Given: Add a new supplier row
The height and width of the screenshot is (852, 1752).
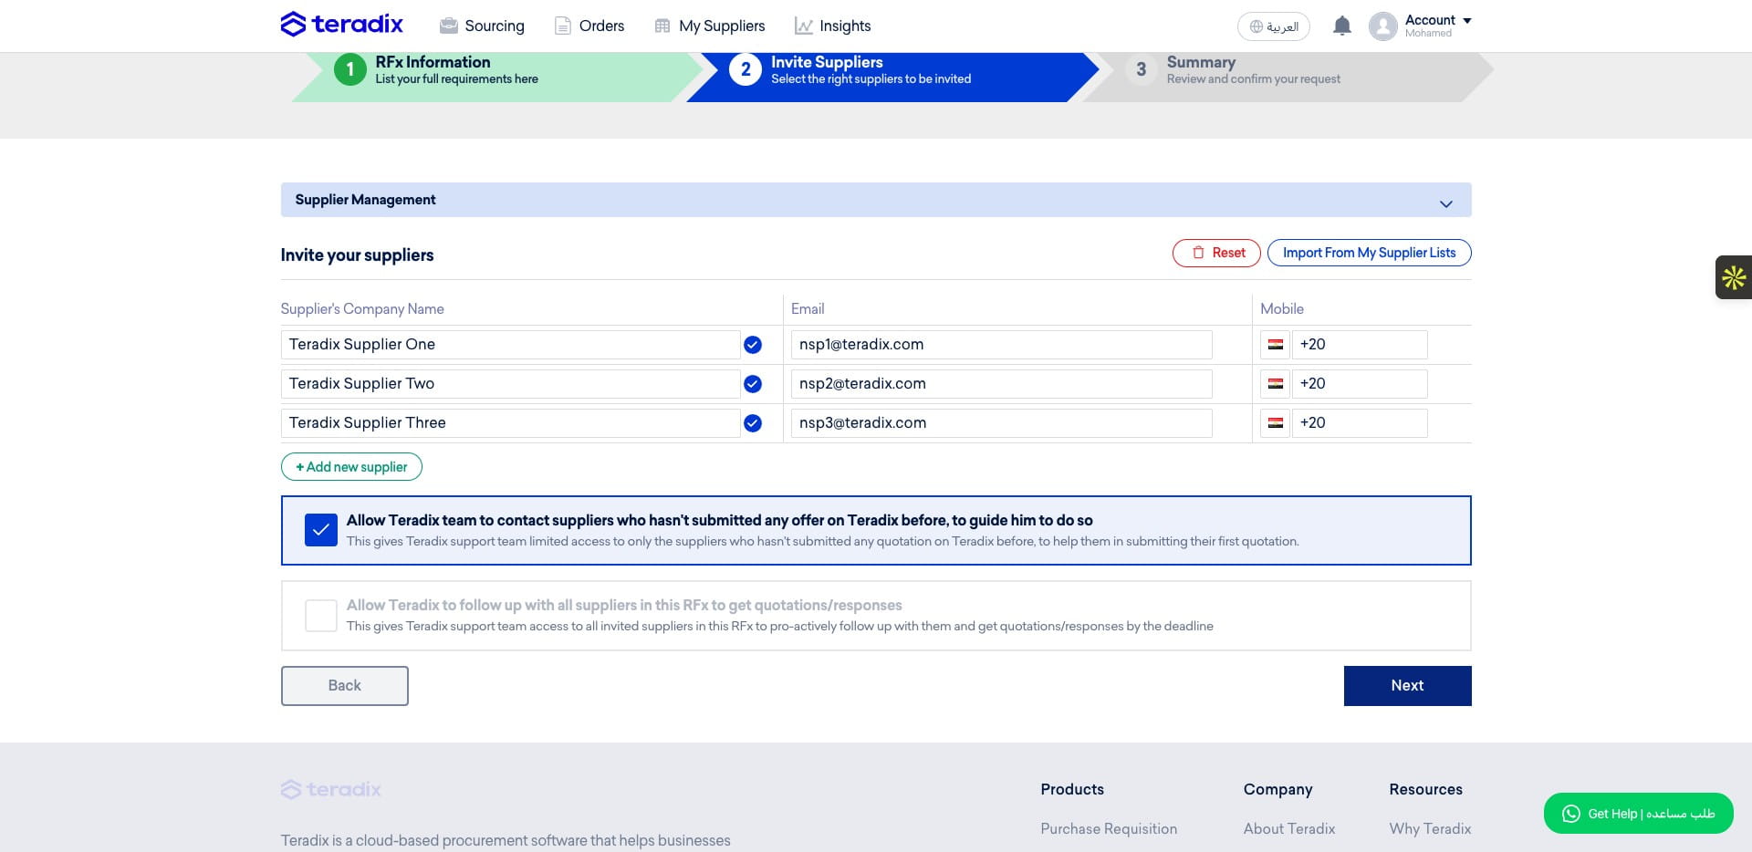Looking at the screenshot, I should pyautogui.click(x=351, y=467).
